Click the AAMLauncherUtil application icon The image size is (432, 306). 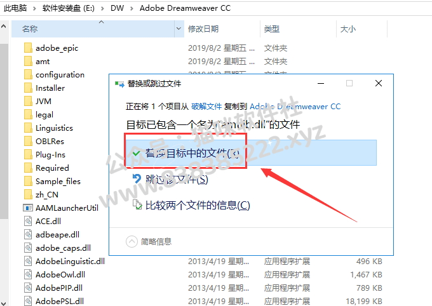coord(28,208)
